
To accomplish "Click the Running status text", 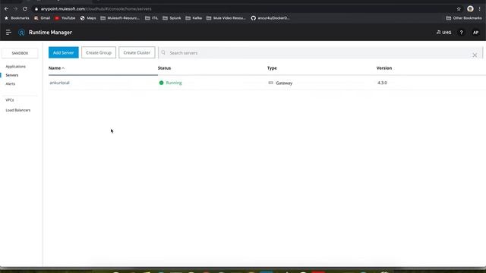I will point(174,83).
